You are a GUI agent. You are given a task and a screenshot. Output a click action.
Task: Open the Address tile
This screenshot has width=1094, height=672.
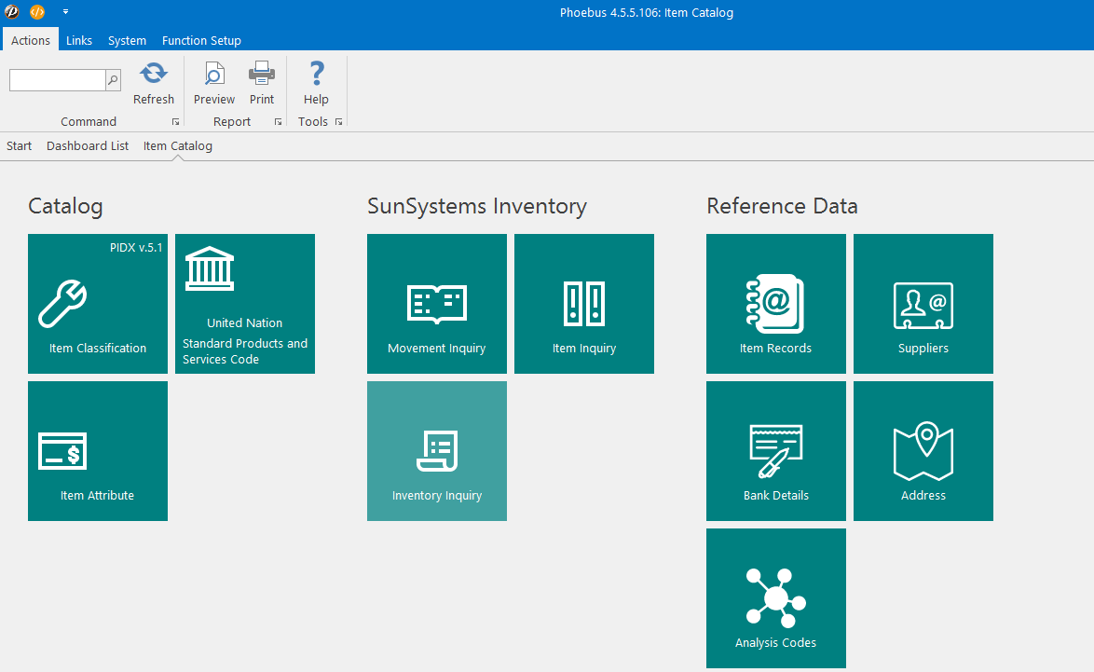point(923,451)
